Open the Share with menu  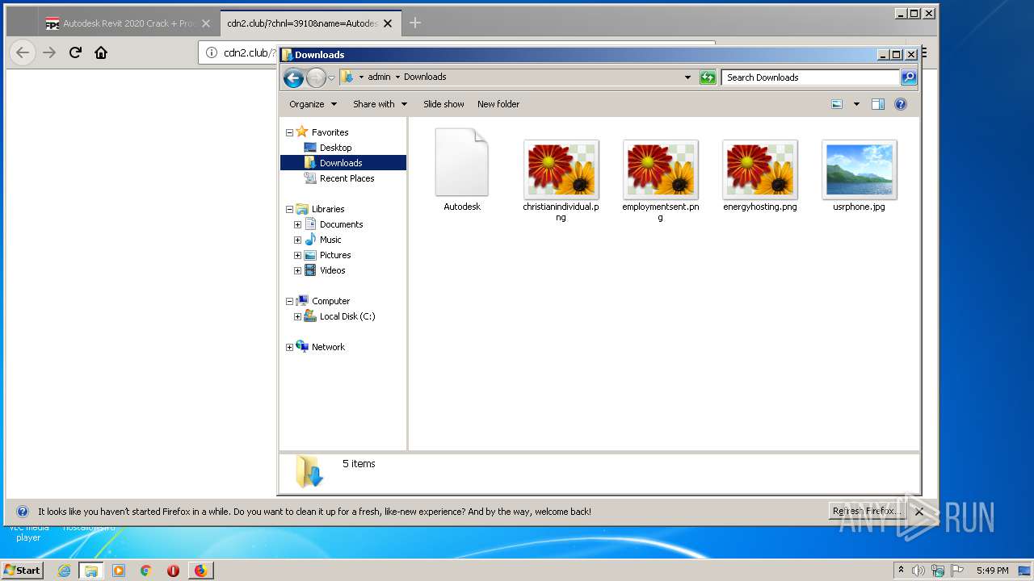[x=380, y=104]
